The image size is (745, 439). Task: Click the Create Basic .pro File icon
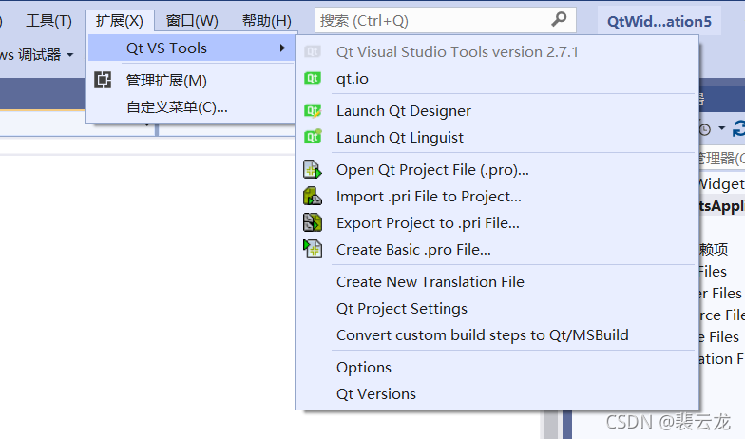click(313, 249)
